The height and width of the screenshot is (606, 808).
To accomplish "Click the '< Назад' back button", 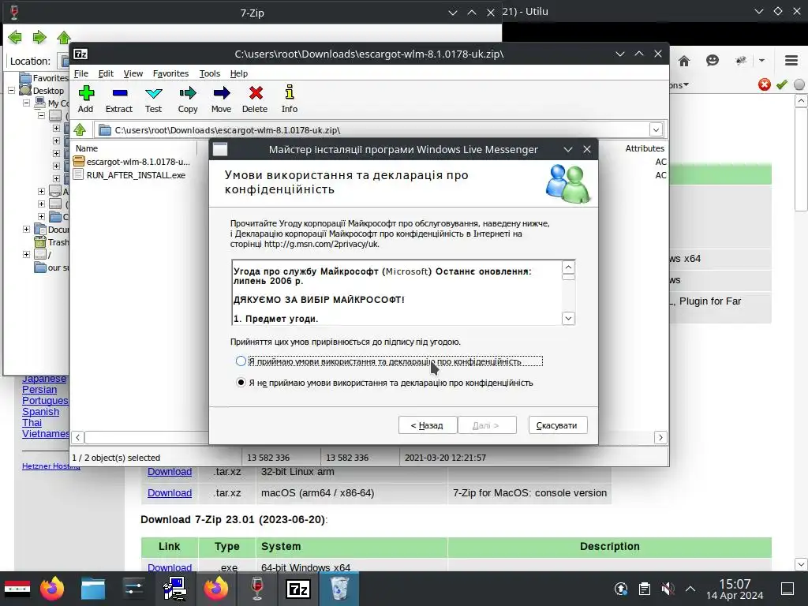I will [427, 425].
